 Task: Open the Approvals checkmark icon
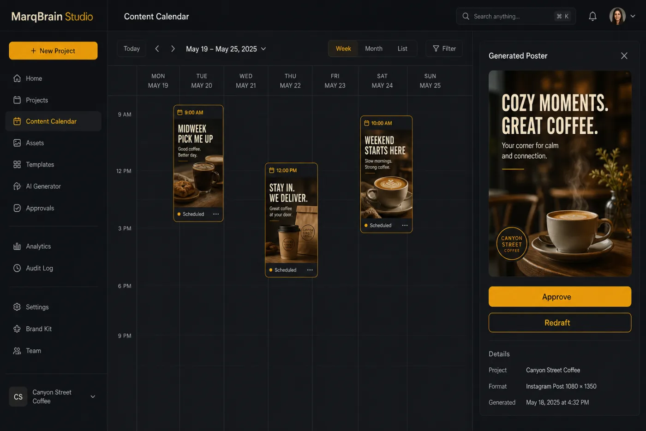[x=17, y=208]
